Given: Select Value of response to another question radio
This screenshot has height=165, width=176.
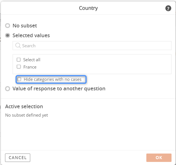Looking at the screenshot, I should [8, 89].
